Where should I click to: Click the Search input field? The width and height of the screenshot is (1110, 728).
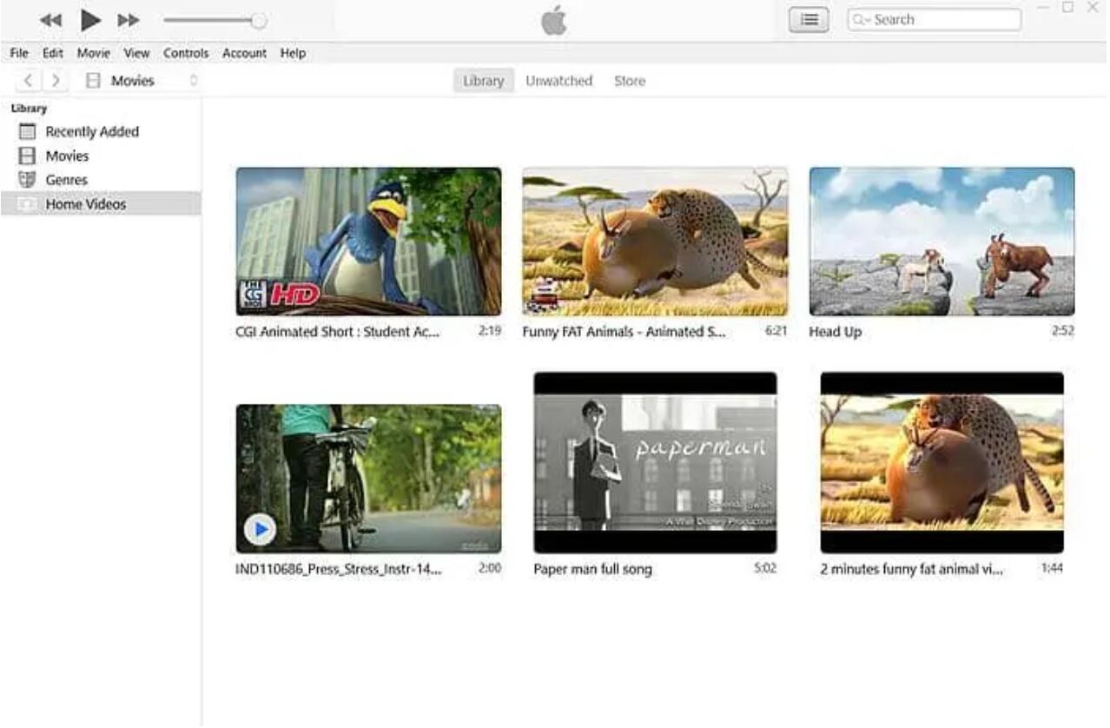tap(934, 19)
